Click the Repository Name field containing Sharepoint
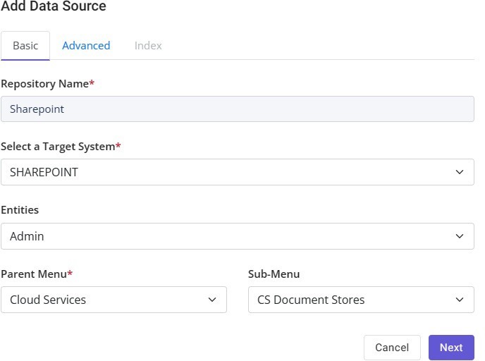 (x=238, y=109)
